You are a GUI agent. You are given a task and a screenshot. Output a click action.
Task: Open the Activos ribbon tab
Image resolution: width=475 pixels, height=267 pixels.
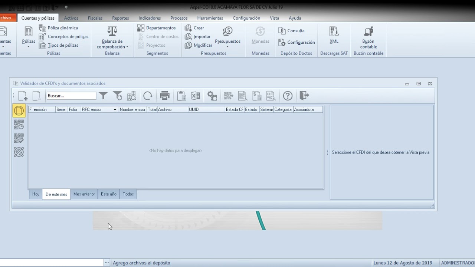[71, 18]
